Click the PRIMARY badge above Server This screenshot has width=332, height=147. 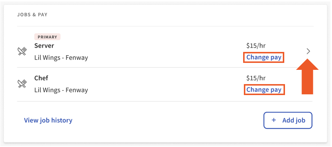47,37
